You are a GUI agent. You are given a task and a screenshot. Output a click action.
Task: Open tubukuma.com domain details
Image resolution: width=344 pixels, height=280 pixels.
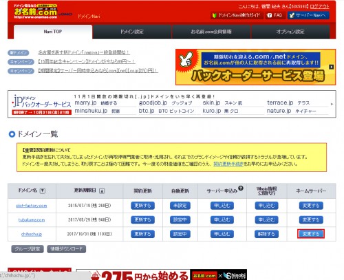coord(32,220)
